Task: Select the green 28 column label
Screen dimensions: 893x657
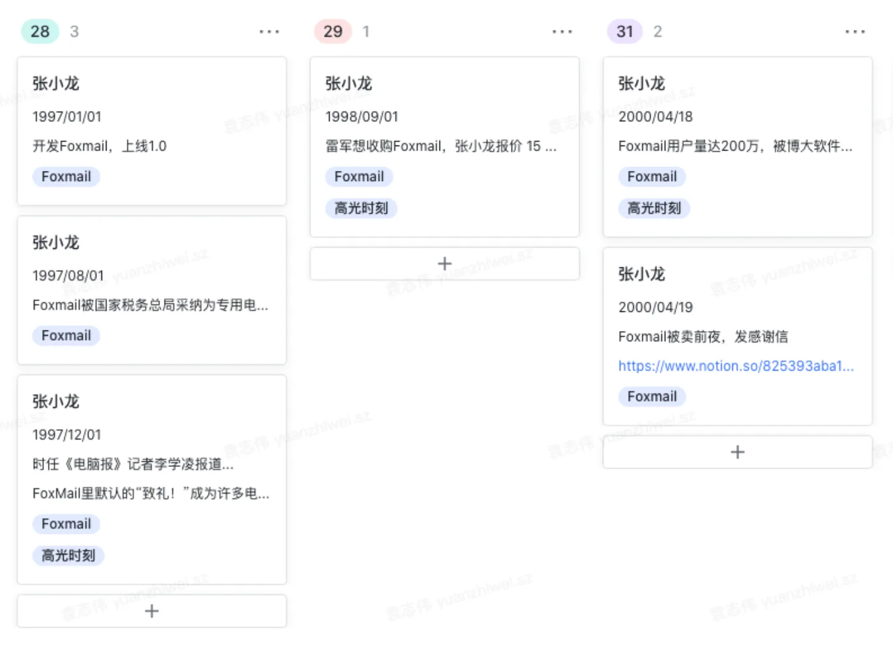Action: 40,31
